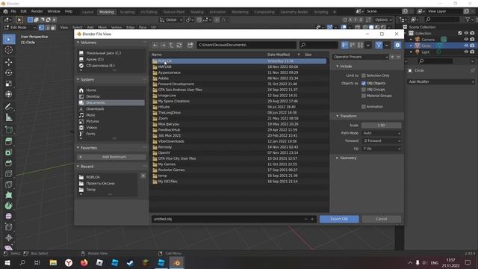This screenshot has height=269, width=478.
Task: Open the Window menu in Blender
Action: click(54, 11)
